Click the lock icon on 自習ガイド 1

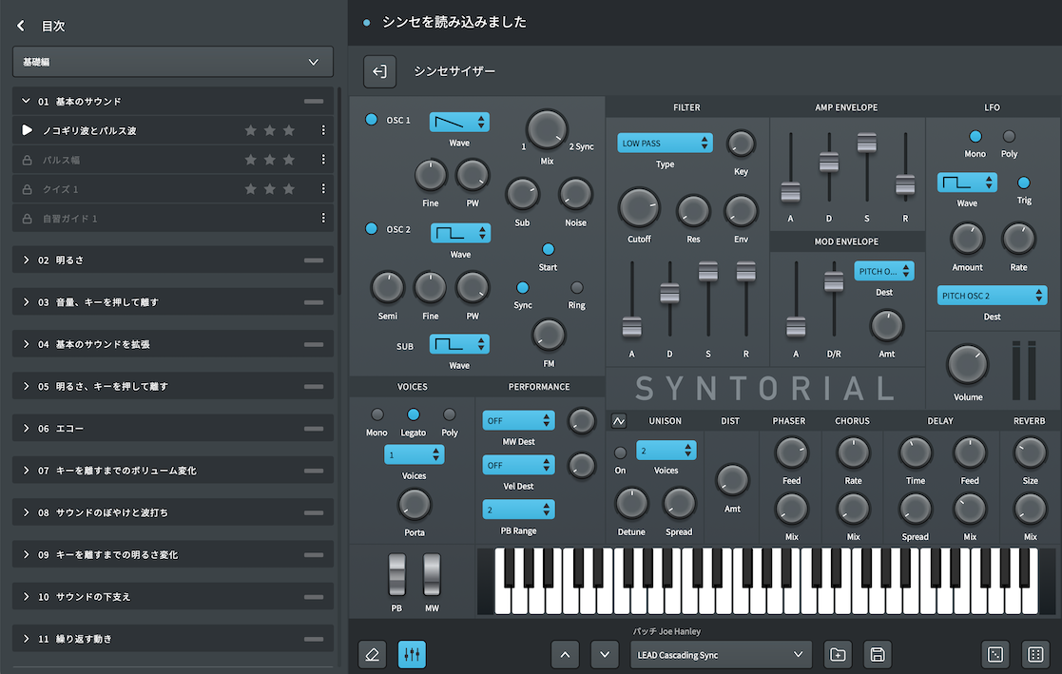[x=27, y=219]
